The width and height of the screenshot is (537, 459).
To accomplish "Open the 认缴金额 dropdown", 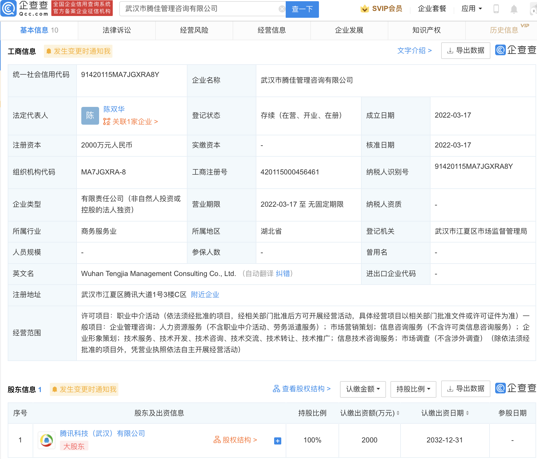I will click(x=363, y=389).
